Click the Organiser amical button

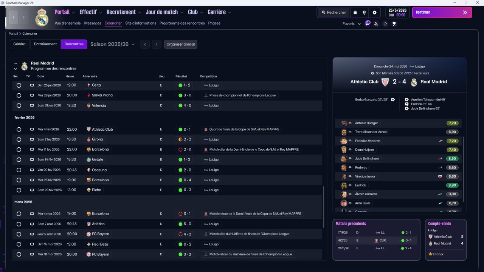coord(181,44)
